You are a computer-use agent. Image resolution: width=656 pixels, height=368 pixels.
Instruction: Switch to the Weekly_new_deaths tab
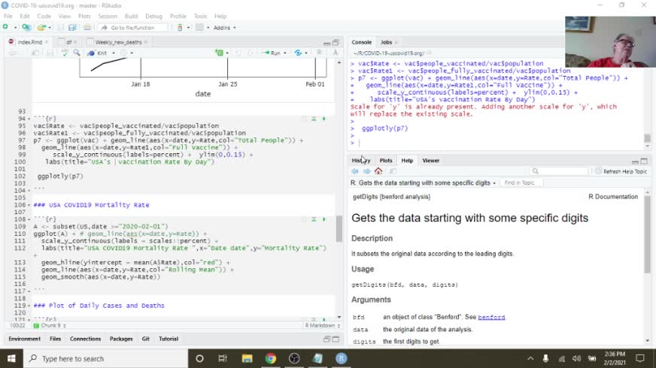pos(118,42)
